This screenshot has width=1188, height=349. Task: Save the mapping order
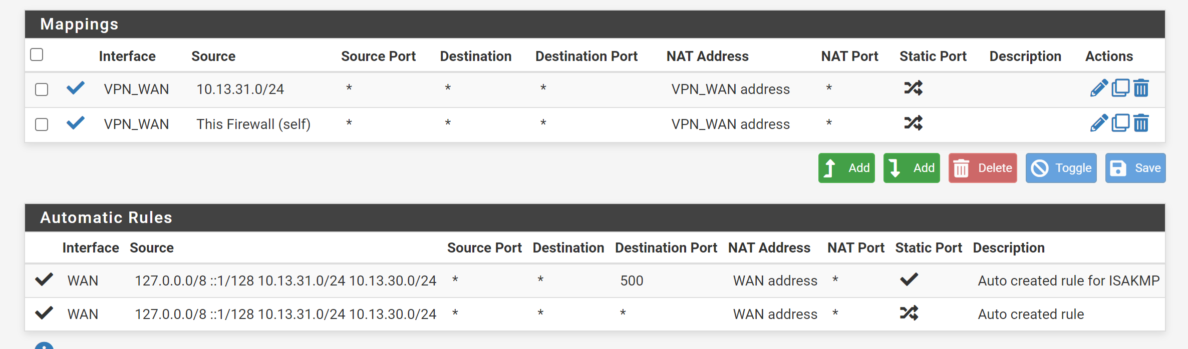(1135, 168)
